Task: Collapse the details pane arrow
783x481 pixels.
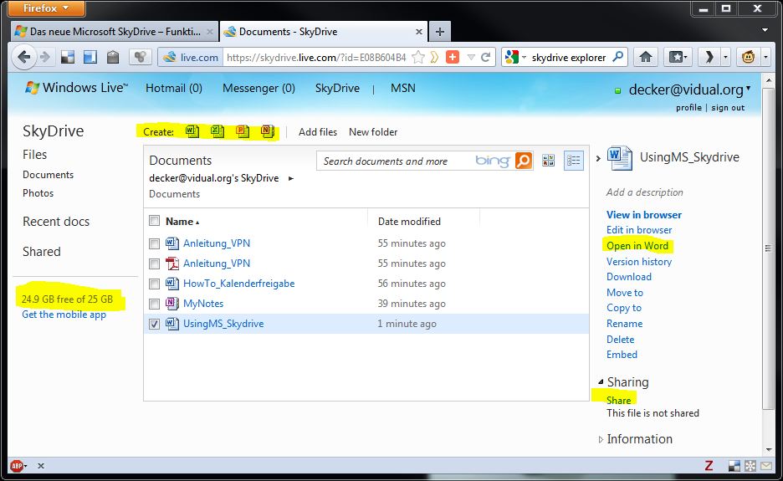Action: click(x=598, y=158)
